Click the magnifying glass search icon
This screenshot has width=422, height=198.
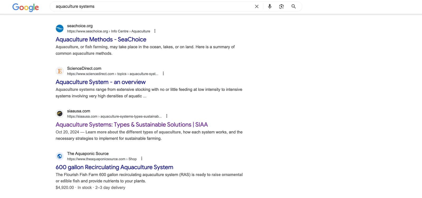pyautogui.click(x=294, y=6)
